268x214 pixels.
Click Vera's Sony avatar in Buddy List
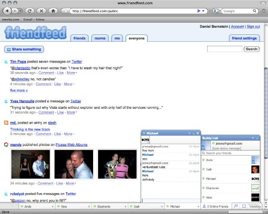pyautogui.click(x=255, y=197)
